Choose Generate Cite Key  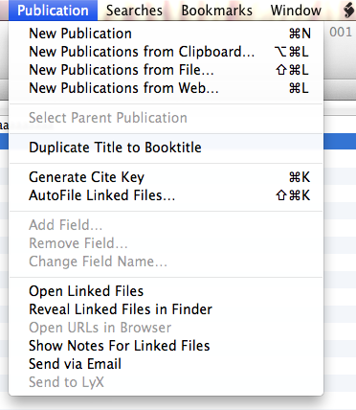click(x=167, y=177)
